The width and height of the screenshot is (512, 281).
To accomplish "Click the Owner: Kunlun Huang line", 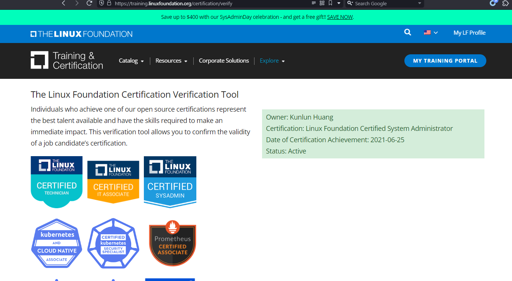I will [x=300, y=117].
